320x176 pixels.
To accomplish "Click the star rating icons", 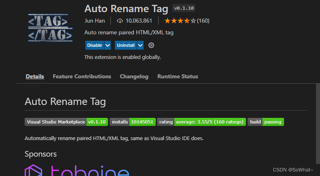I will click(180, 21).
